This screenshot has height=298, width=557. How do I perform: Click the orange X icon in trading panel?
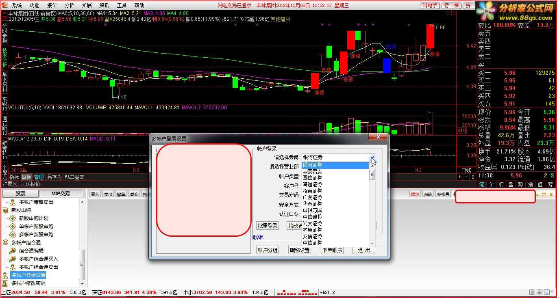pyautogui.click(x=551, y=195)
